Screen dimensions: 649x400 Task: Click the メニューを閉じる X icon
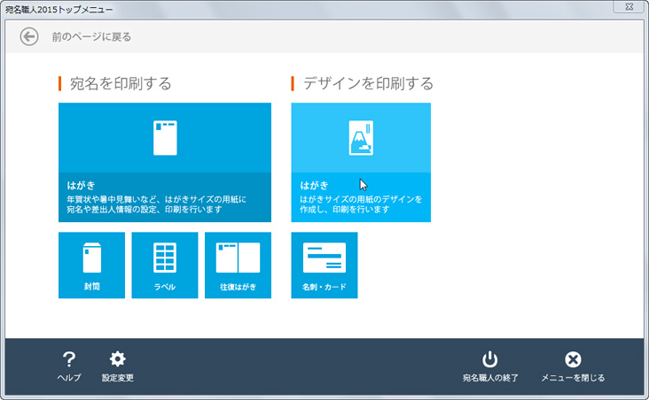[x=573, y=358]
